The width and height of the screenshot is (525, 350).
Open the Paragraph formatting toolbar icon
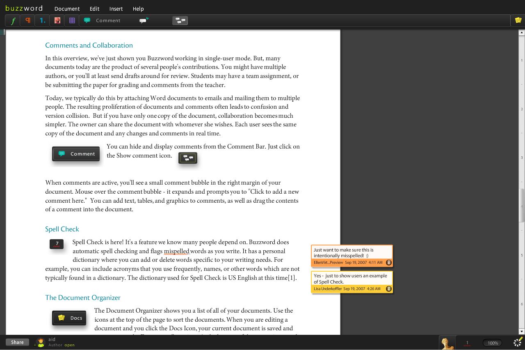pos(28,21)
